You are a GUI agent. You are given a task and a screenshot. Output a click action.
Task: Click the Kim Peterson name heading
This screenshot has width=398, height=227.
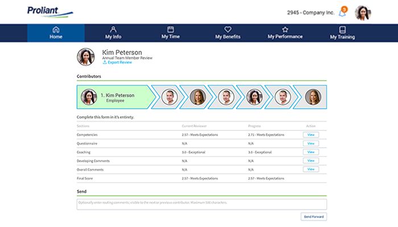[122, 52]
